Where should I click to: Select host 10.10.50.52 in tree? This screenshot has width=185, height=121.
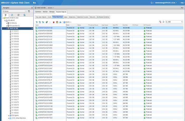[x=15, y=34]
